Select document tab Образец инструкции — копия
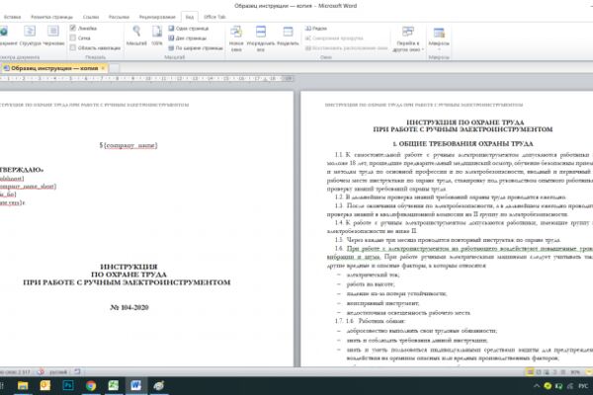Viewport: 593px width, 395px height. pyautogui.click(x=54, y=68)
